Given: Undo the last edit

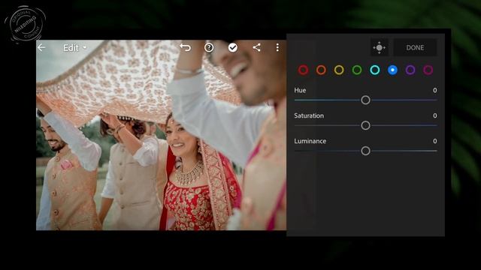Looking at the screenshot, I should point(186,47).
